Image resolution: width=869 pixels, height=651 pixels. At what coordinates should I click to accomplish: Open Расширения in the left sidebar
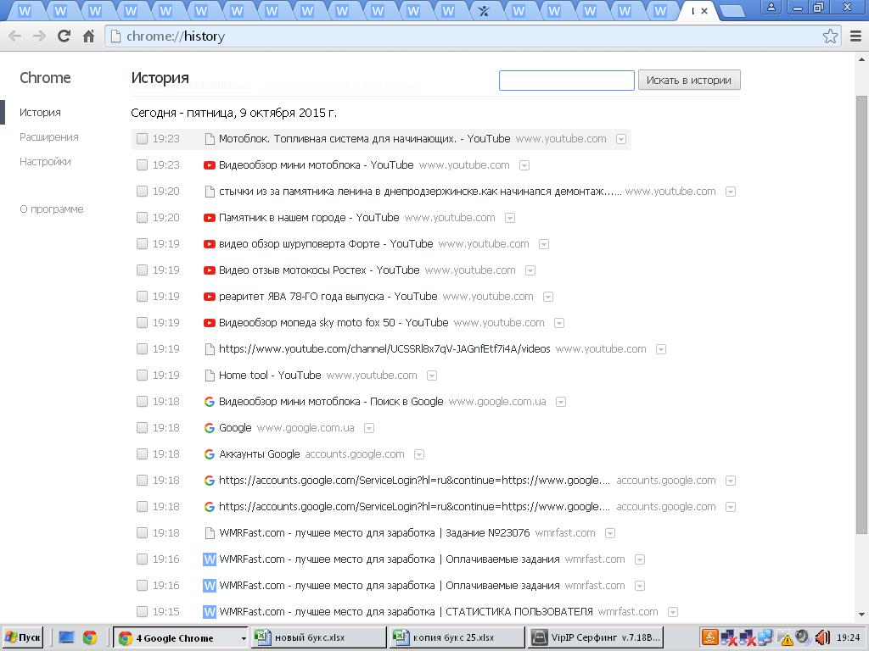[48, 136]
